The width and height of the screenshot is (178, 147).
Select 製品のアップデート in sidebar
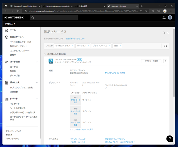(19, 46)
